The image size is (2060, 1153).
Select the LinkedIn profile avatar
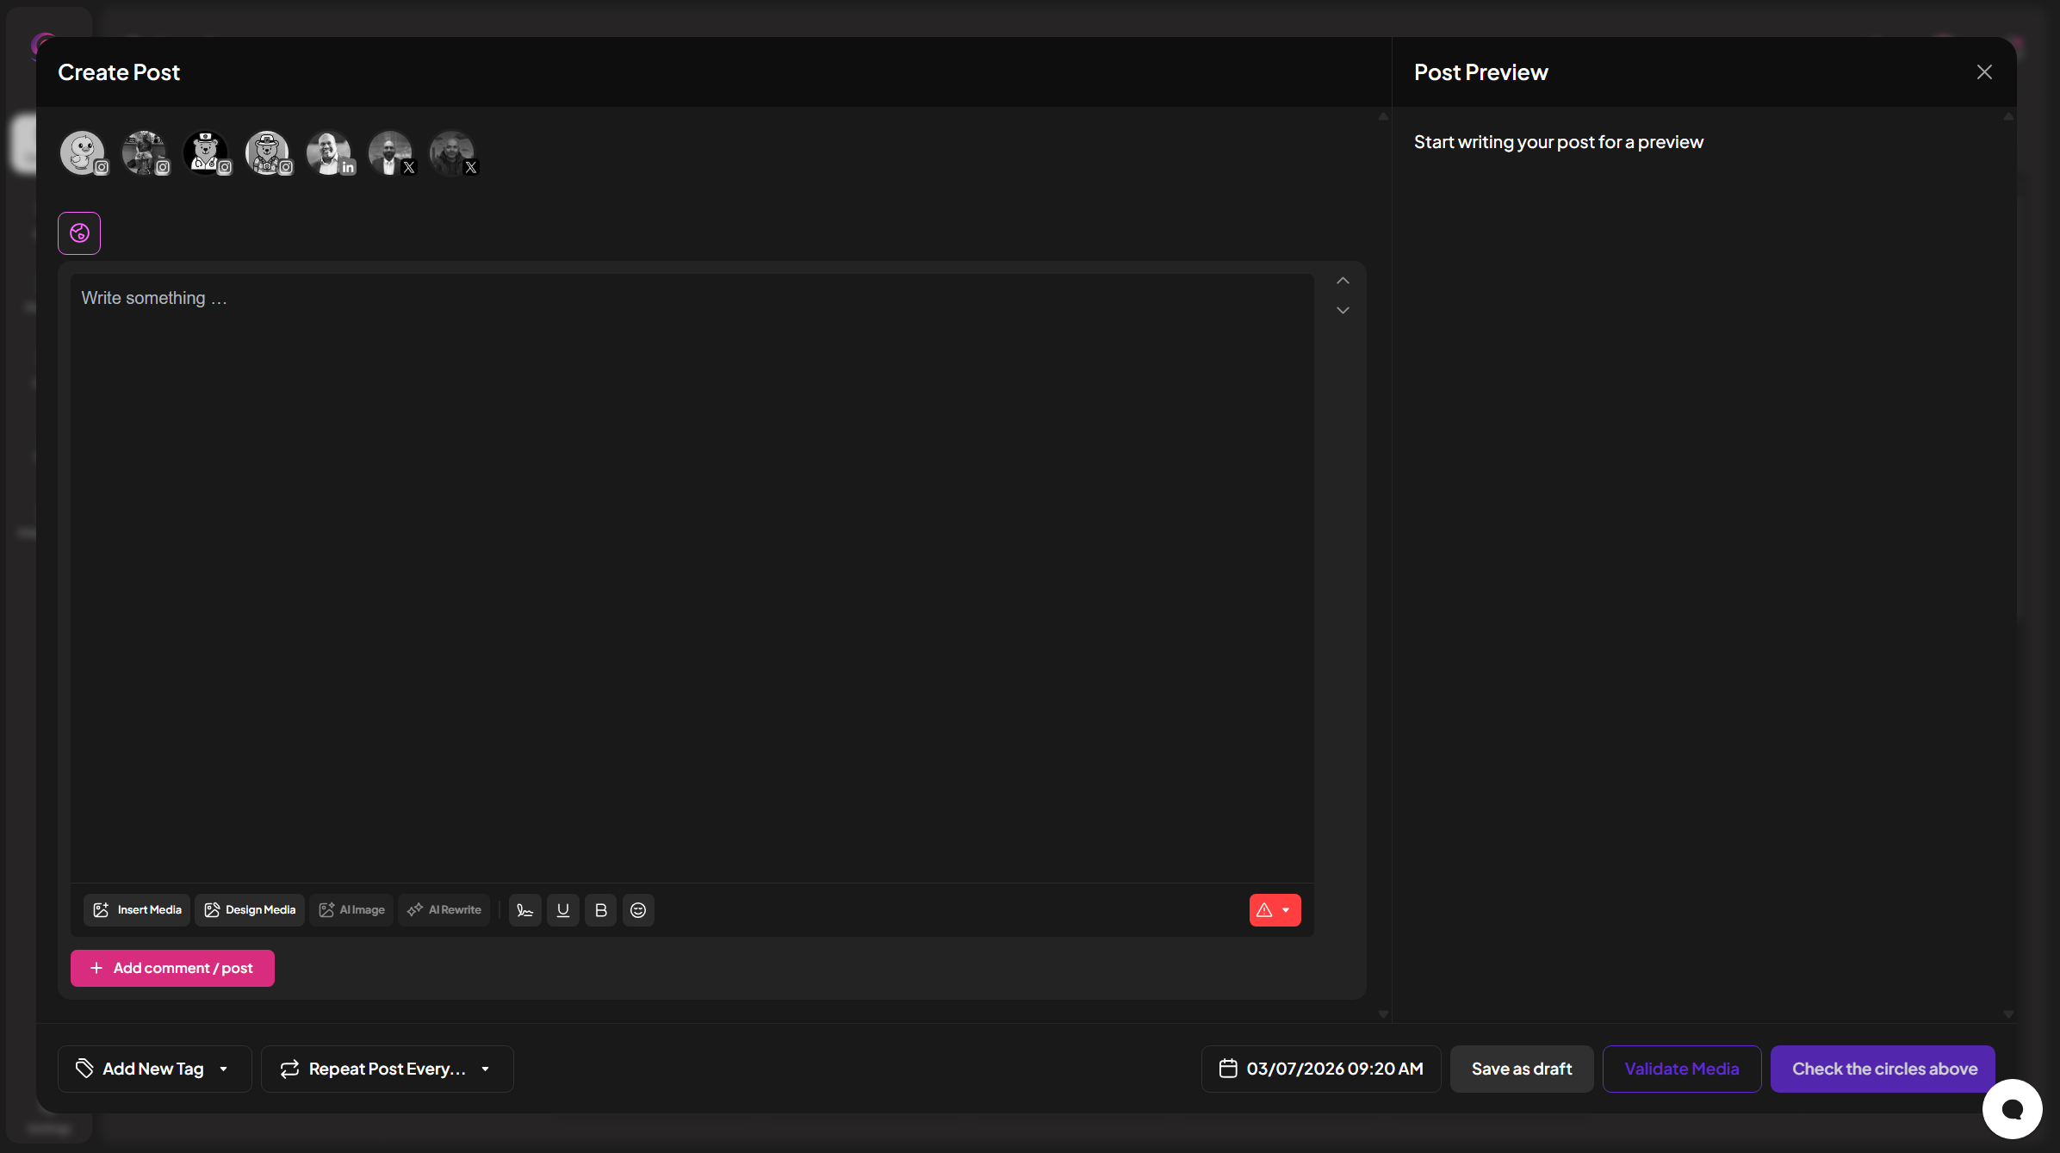tap(329, 153)
